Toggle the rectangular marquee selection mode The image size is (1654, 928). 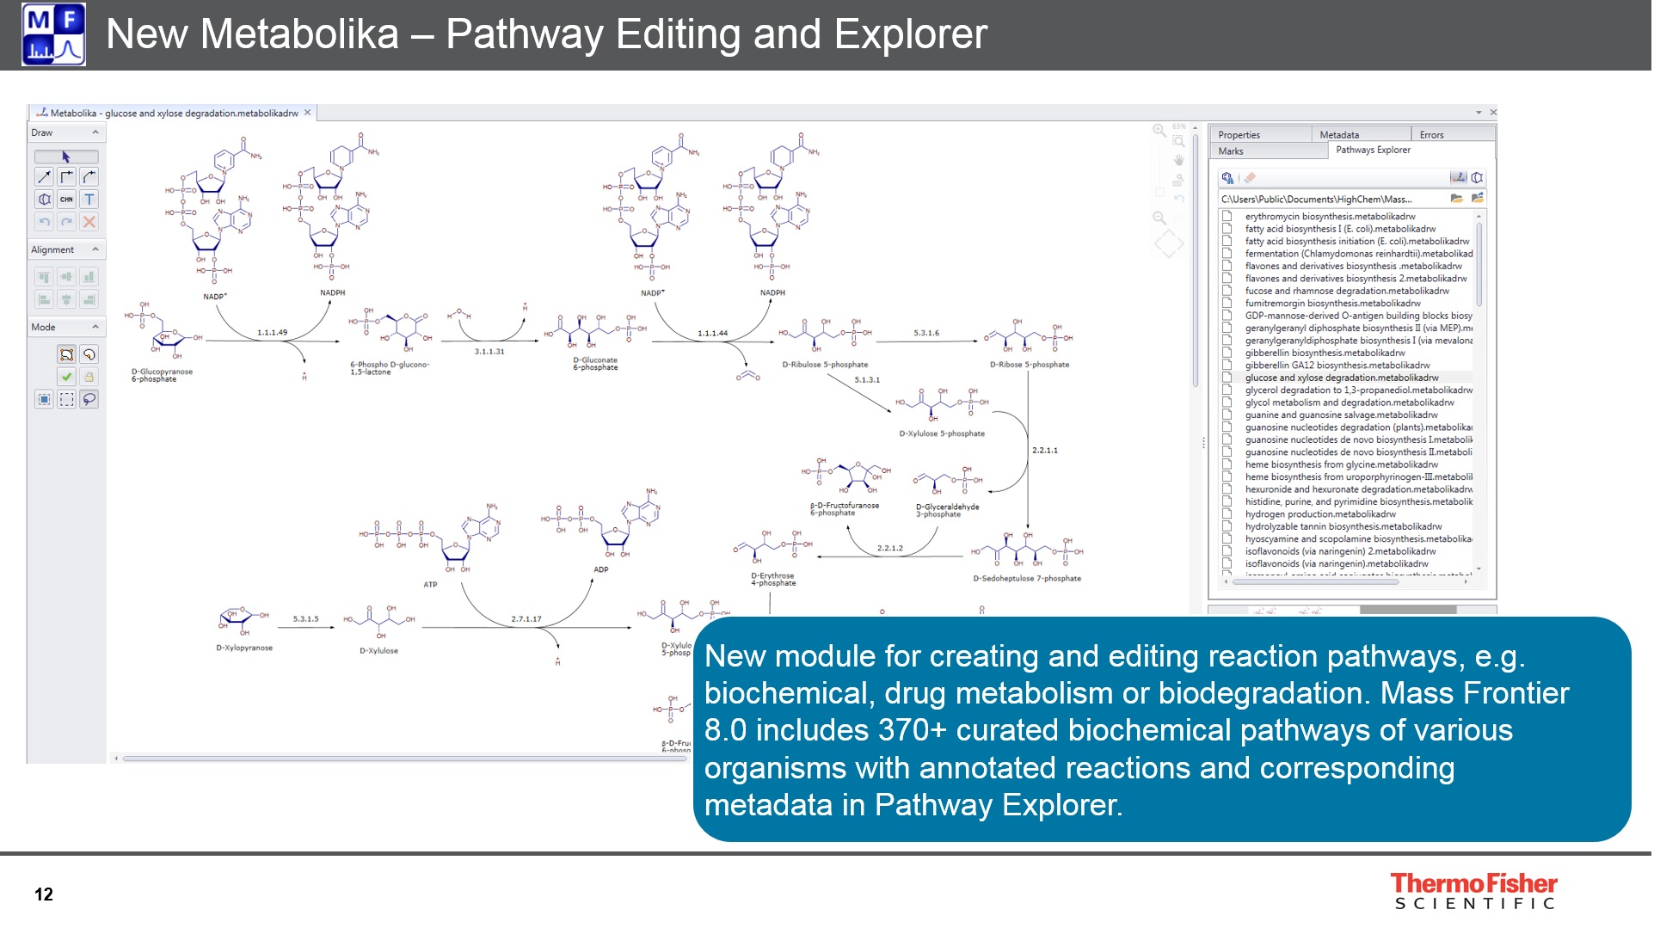coord(66,399)
